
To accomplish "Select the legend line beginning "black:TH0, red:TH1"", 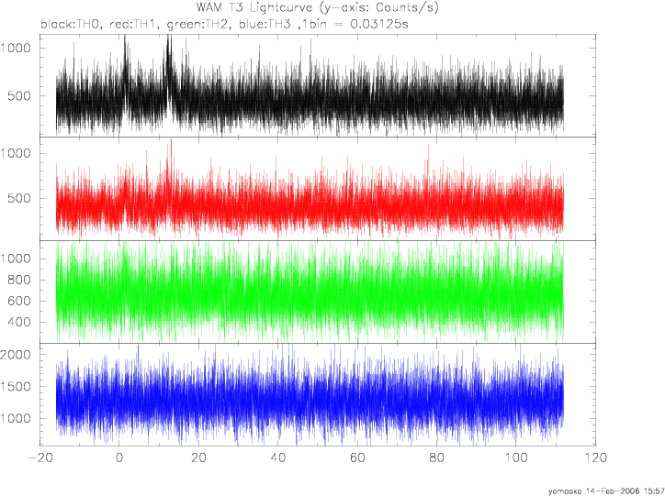I will (224, 24).
